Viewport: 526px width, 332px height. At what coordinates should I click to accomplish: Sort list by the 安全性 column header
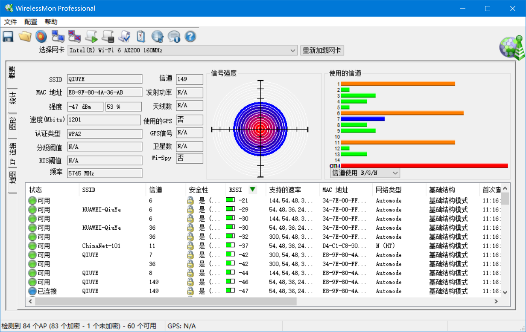(206, 190)
